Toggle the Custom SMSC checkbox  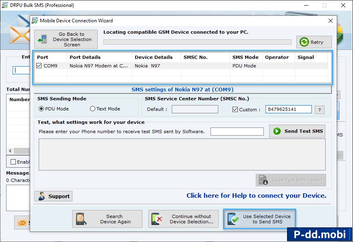point(235,109)
